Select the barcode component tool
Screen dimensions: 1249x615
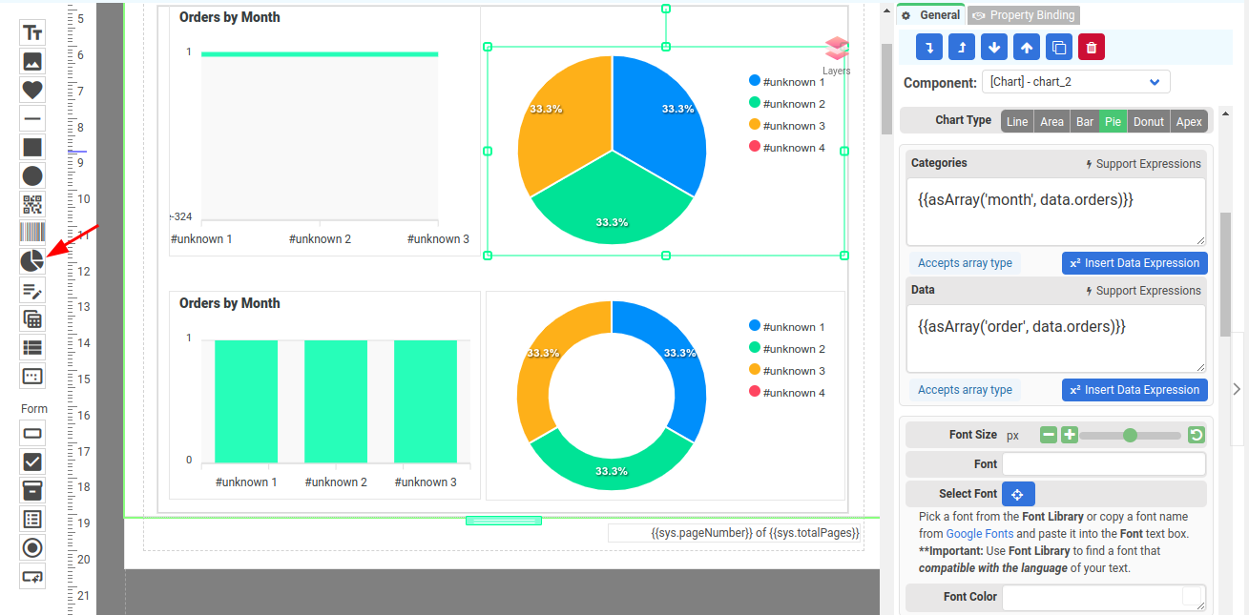32,233
